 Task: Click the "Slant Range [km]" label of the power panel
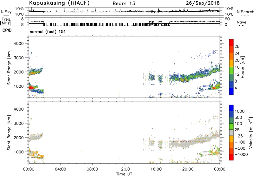[9, 67]
